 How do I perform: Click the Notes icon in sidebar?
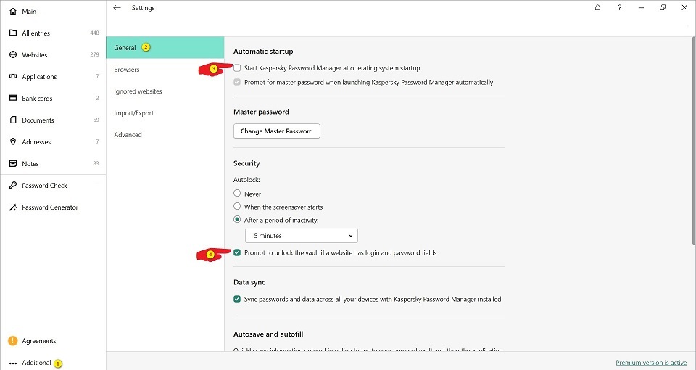(x=13, y=163)
